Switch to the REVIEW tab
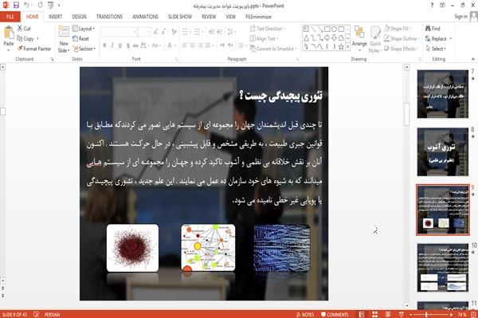Image resolution: width=478 pixels, height=318 pixels. (x=209, y=17)
